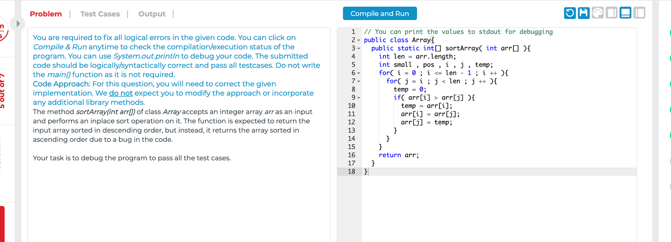
Task: Click line number 16 in the gutter
Action: point(351,155)
